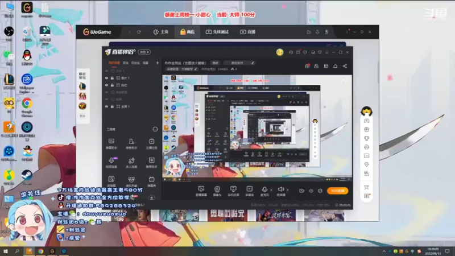Open 房管助手 tool
455x256 pixels.
pos(131,144)
